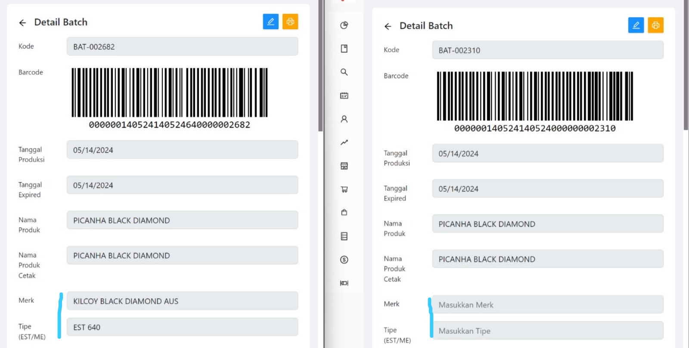Click the shopping bag icon in sidebar
The image size is (689, 348).
[344, 212]
